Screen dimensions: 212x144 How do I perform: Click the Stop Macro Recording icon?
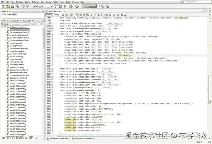pos(118,15)
